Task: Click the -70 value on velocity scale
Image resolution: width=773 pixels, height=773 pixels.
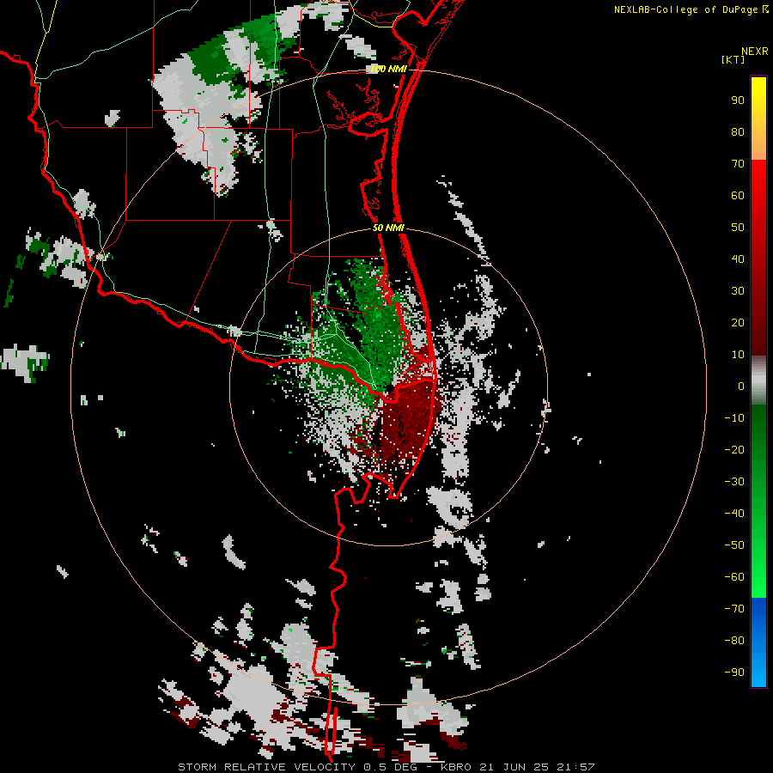Action: point(734,609)
